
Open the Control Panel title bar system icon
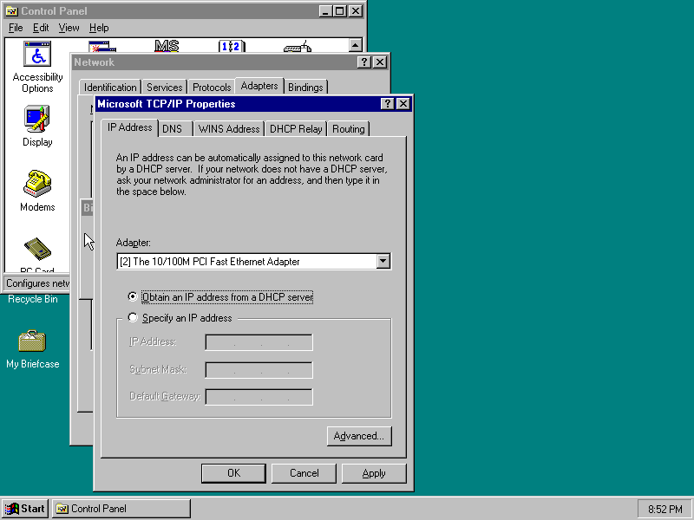click(x=11, y=11)
